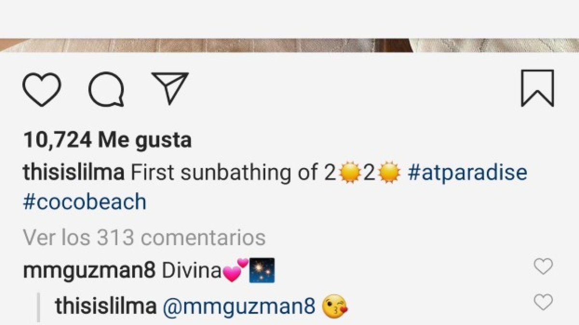Click the kissing face emoji in the reply
This screenshot has width=579, height=325.
point(334,307)
